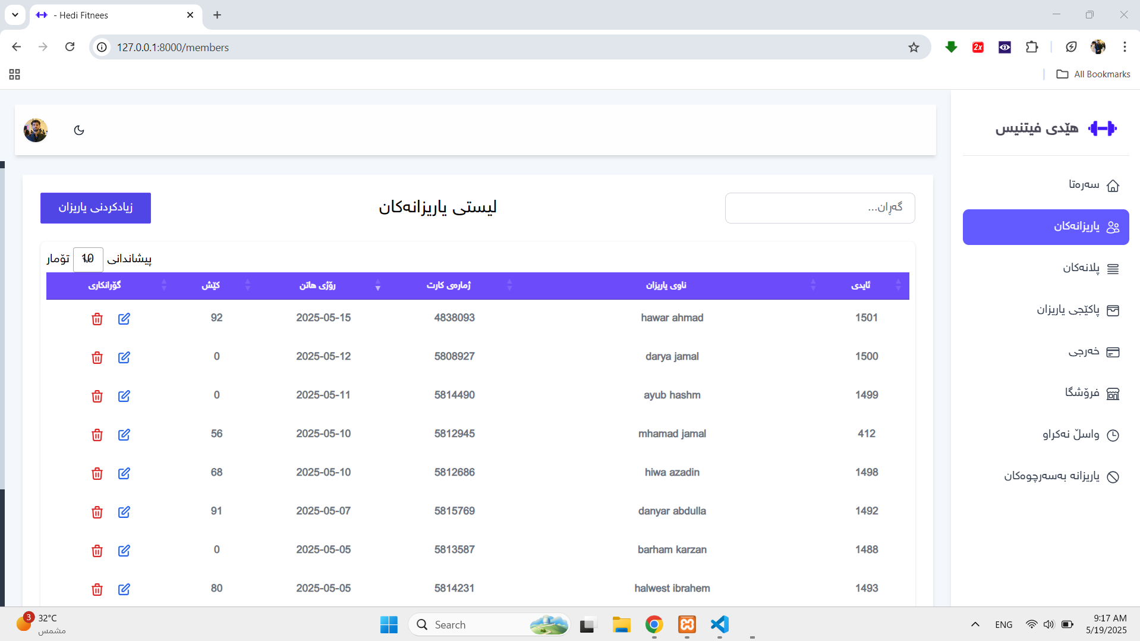Delete the hawar ahmad member row
The height and width of the screenshot is (641, 1140).
click(97, 319)
